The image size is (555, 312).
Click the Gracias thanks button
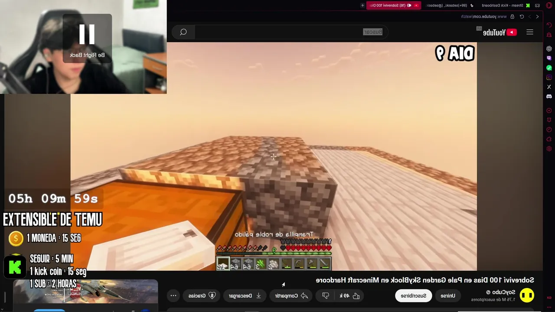(202, 296)
